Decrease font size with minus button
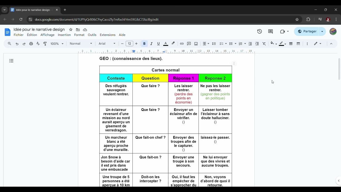 (x=122, y=44)
